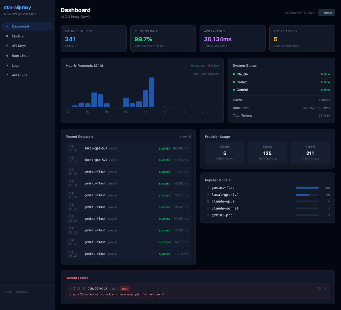
Task: Click the tilde icon beside Dashboard
Action: tap(7, 26)
